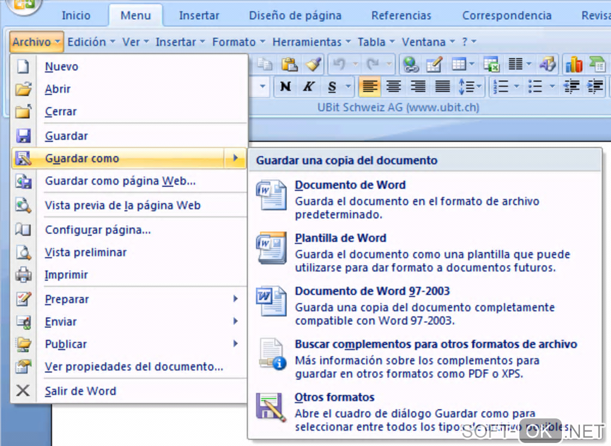611x446 pixels.
Task: Click the decrease indent icon
Action: [x=571, y=86]
